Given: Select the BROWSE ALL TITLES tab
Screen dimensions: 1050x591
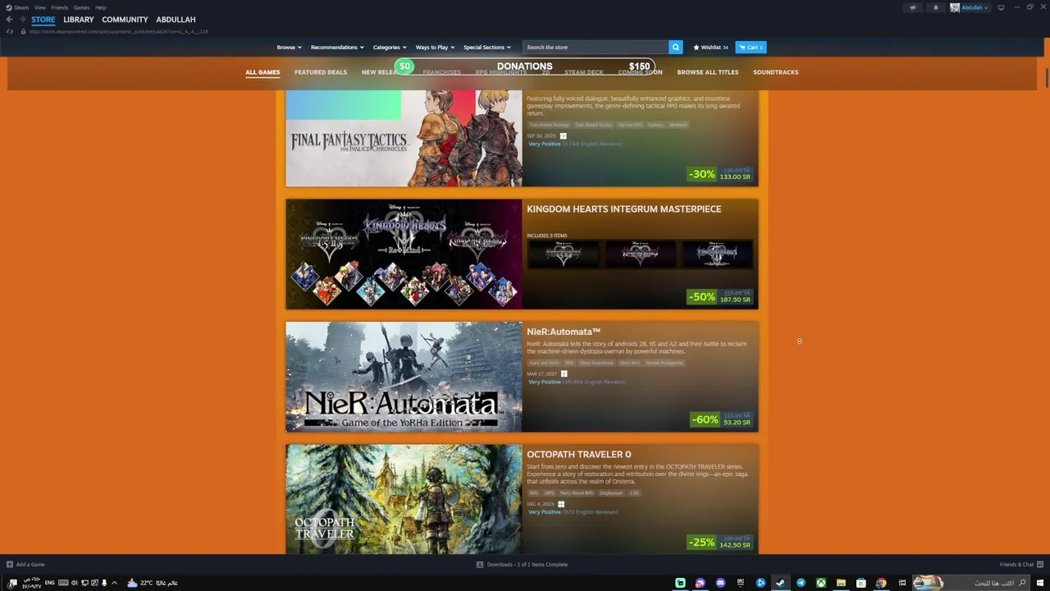Looking at the screenshot, I should pos(707,72).
